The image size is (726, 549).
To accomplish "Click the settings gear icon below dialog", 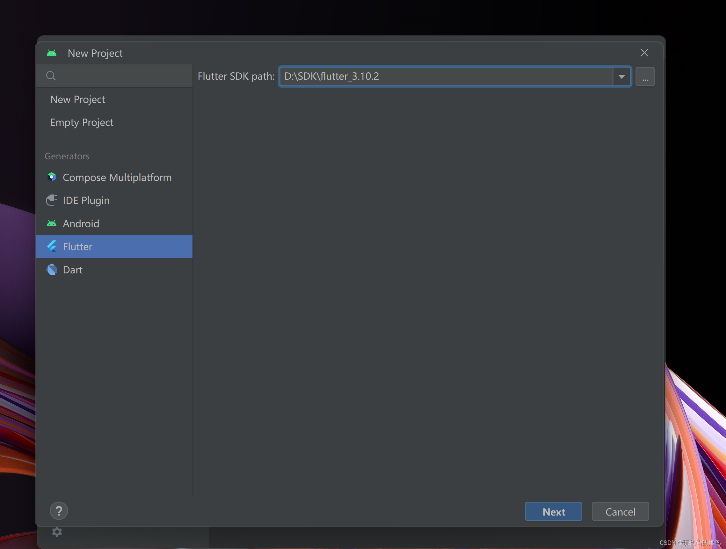I will [57, 531].
